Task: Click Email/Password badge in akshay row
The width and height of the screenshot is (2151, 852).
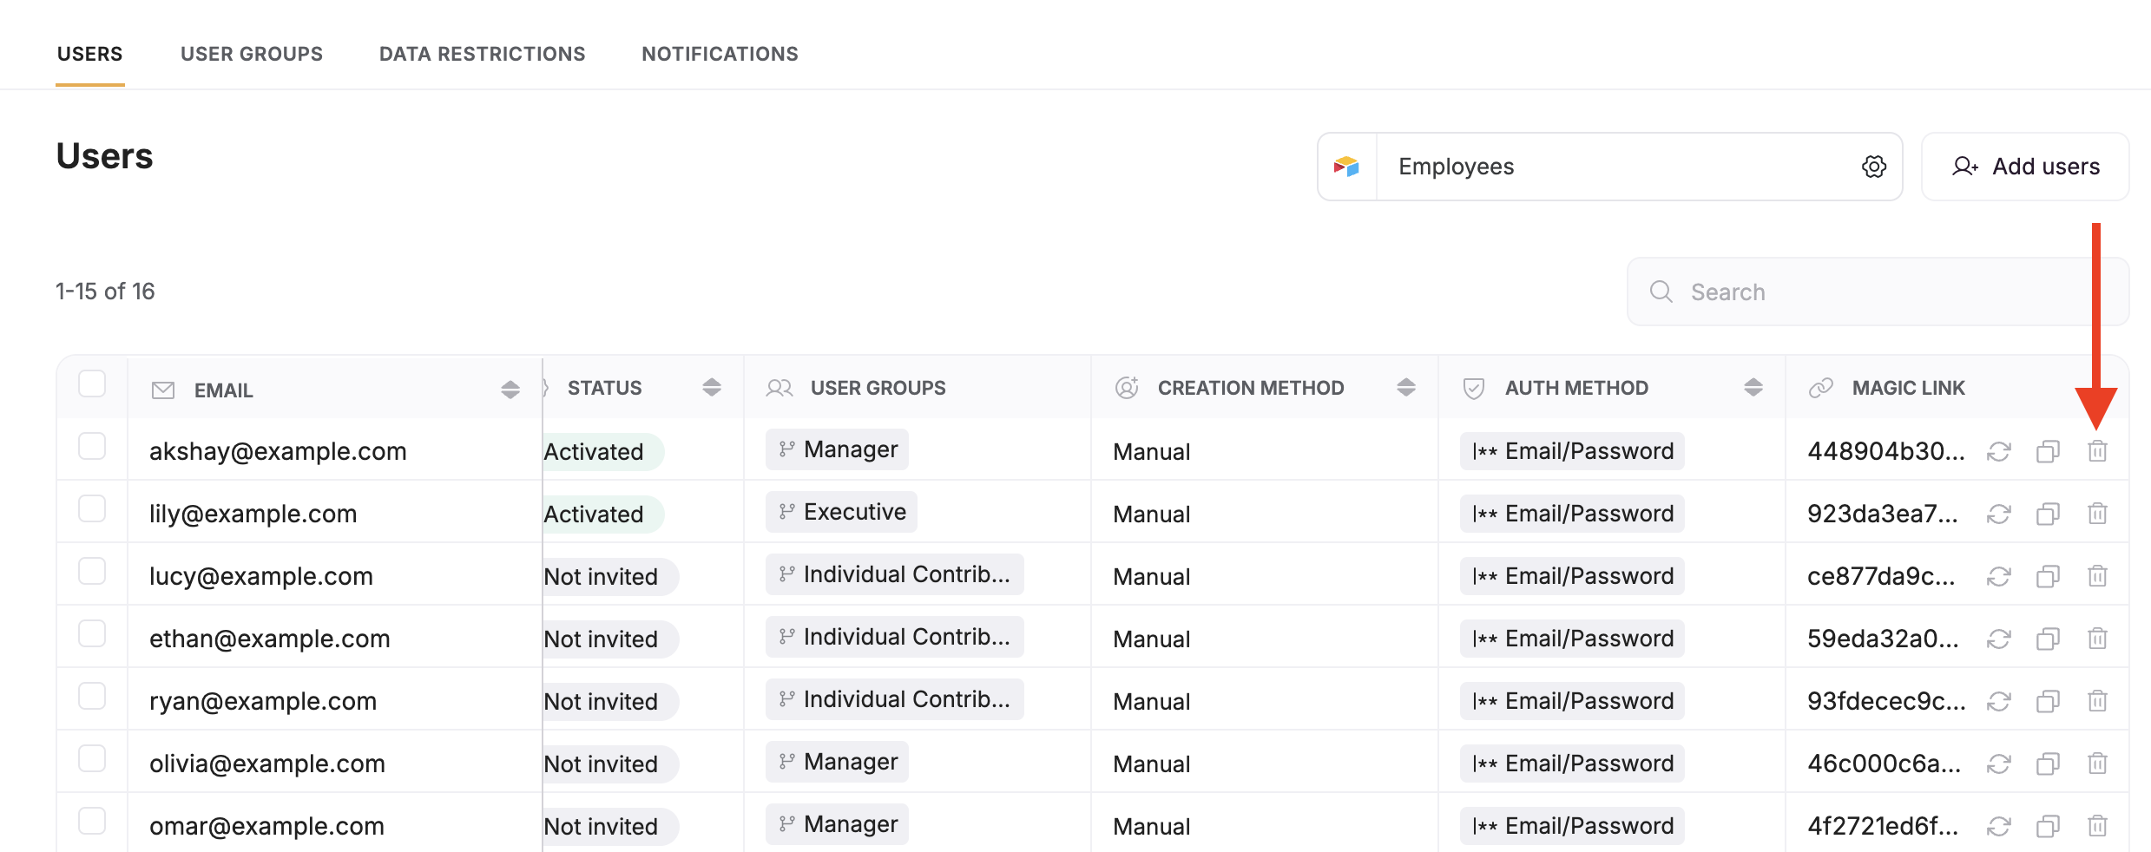Action: [x=1572, y=451]
